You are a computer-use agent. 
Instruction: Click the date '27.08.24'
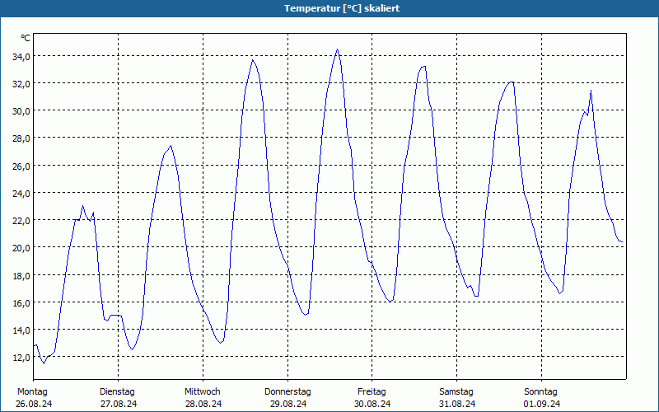tap(119, 404)
